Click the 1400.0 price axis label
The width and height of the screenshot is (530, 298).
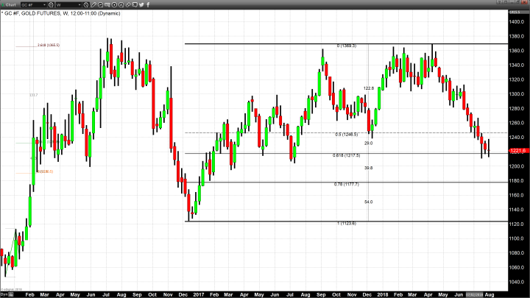point(517,21)
